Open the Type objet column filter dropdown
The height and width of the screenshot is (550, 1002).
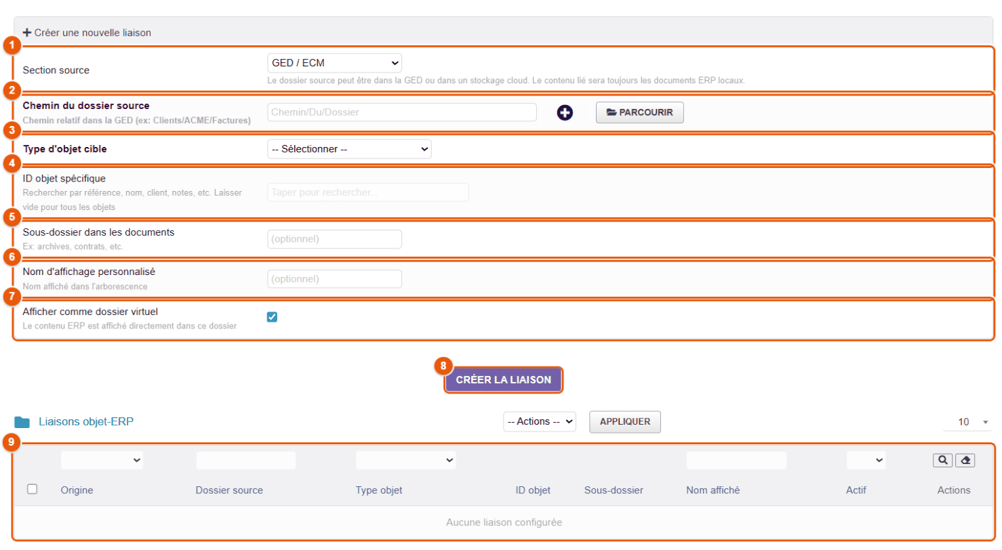[406, 461]
